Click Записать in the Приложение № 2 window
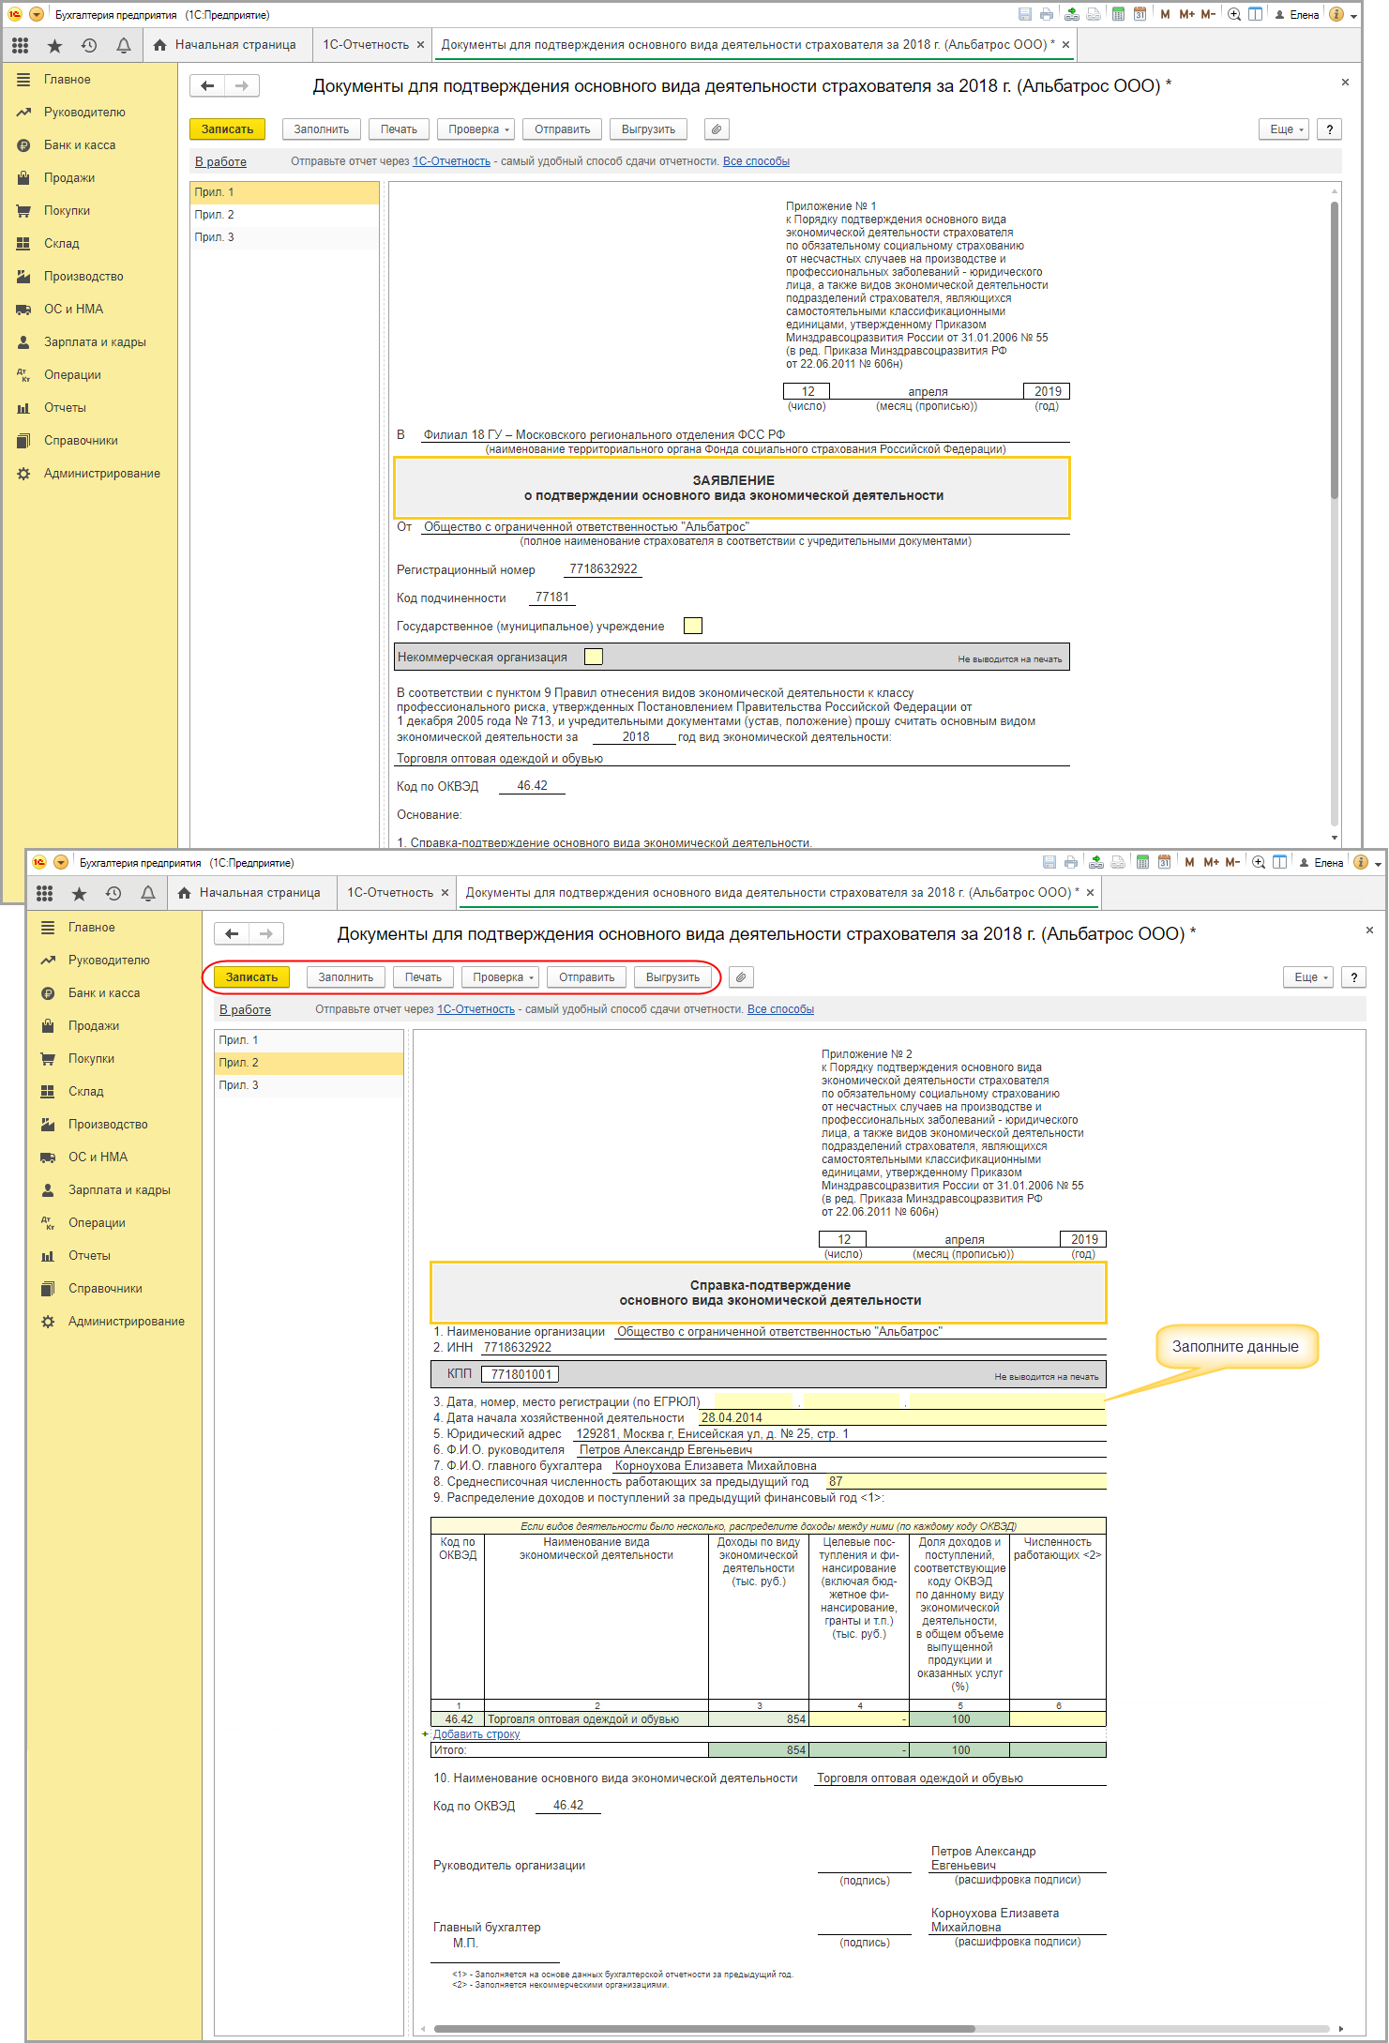The width and height of the screenshot is (1389, 2043). [252, 977]
